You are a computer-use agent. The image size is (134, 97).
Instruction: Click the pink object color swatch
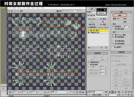click(108, 12)
